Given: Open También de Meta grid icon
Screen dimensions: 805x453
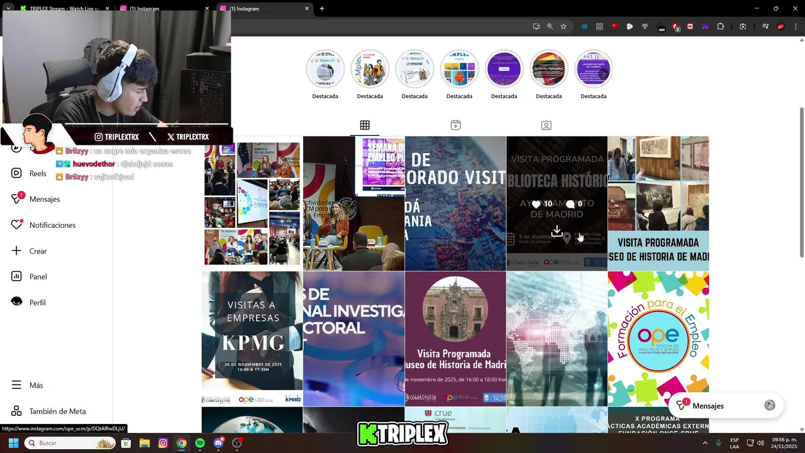Looking at the screenshot, I should (x=17, y=411).
